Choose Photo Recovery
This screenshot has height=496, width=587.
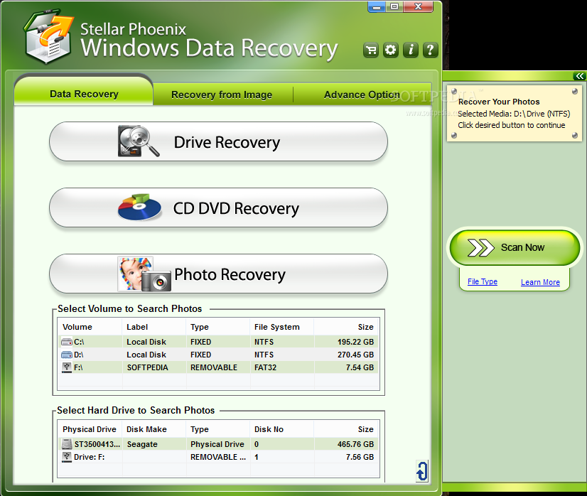218,274
